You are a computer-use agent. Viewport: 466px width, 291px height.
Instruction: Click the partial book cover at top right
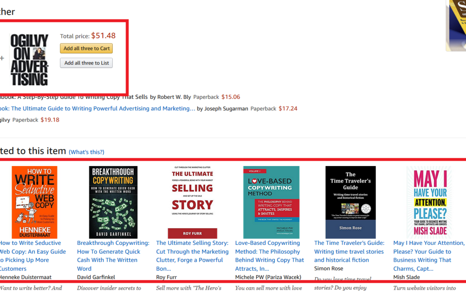(x=456, y=25)
